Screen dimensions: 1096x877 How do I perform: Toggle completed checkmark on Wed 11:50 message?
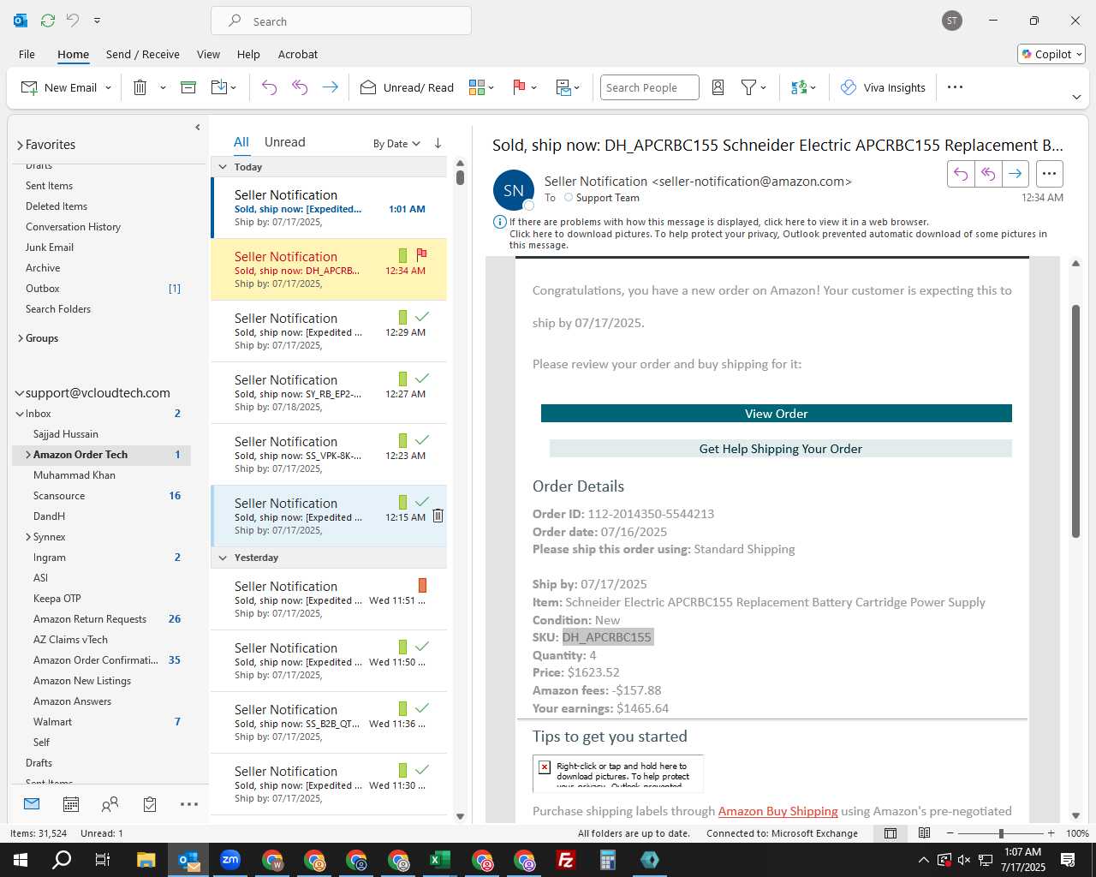point(421,647)
